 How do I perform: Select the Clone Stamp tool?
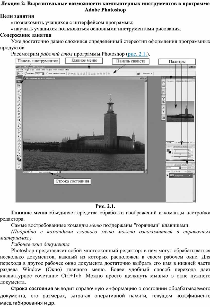19,111
